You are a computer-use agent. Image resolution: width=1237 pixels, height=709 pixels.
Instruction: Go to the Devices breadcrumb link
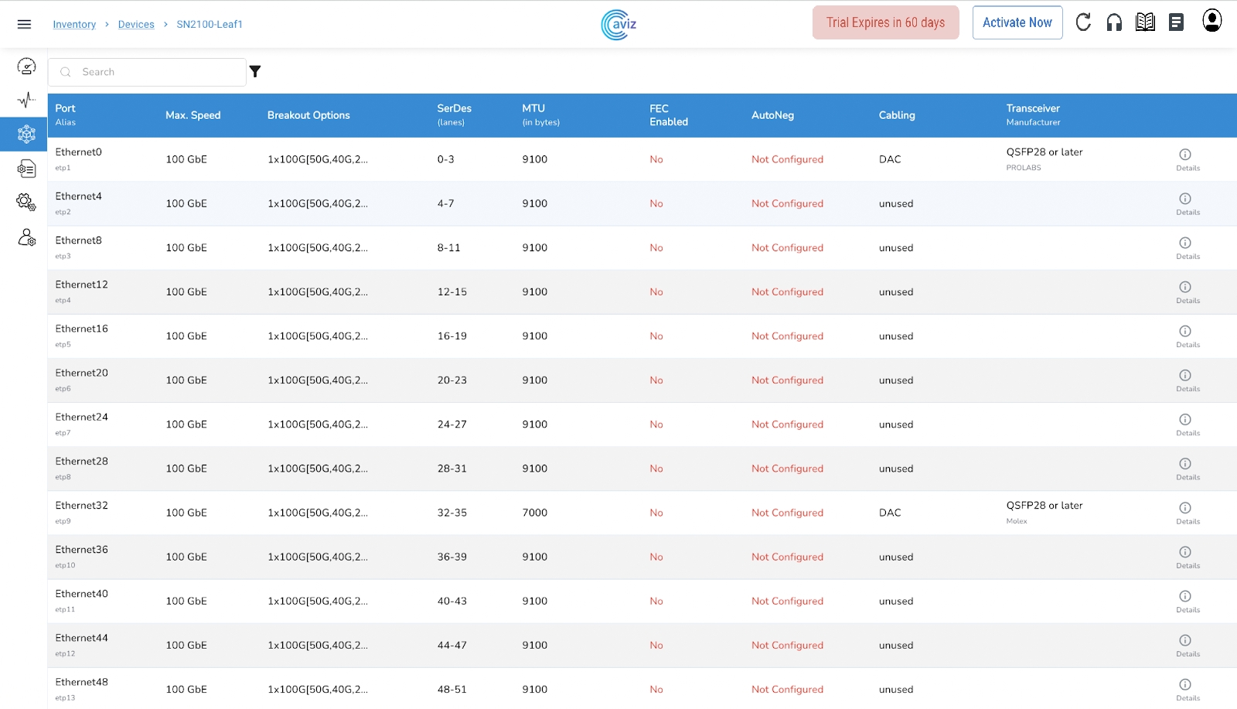[x=136, y=25]
